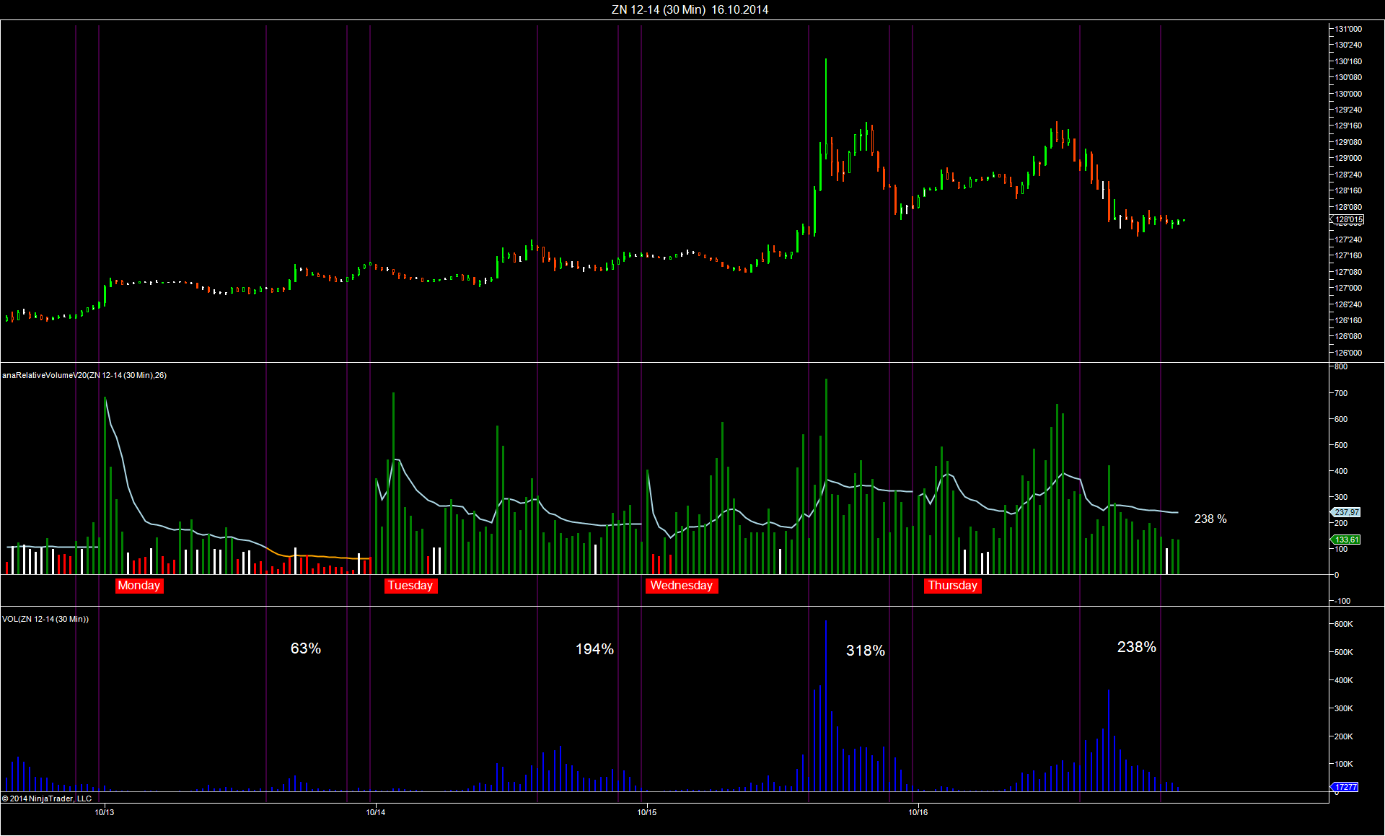The image size is (1385, 836).
Task: Click the 238% annotation in volume panel
Action: coord(1137,647)
